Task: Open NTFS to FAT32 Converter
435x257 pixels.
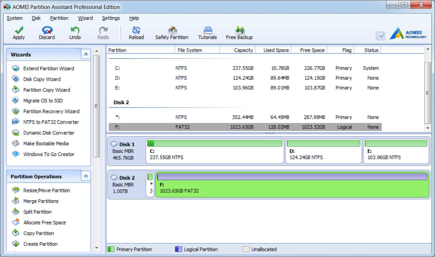Action: 51,122
